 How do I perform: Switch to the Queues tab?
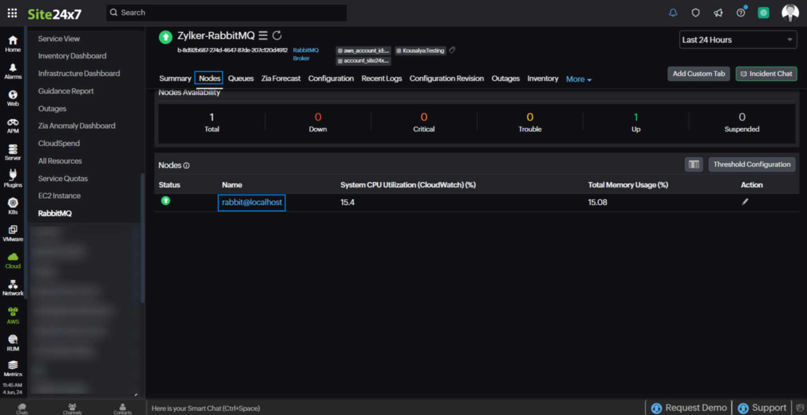pyautogui.click(x=240, y=78)
